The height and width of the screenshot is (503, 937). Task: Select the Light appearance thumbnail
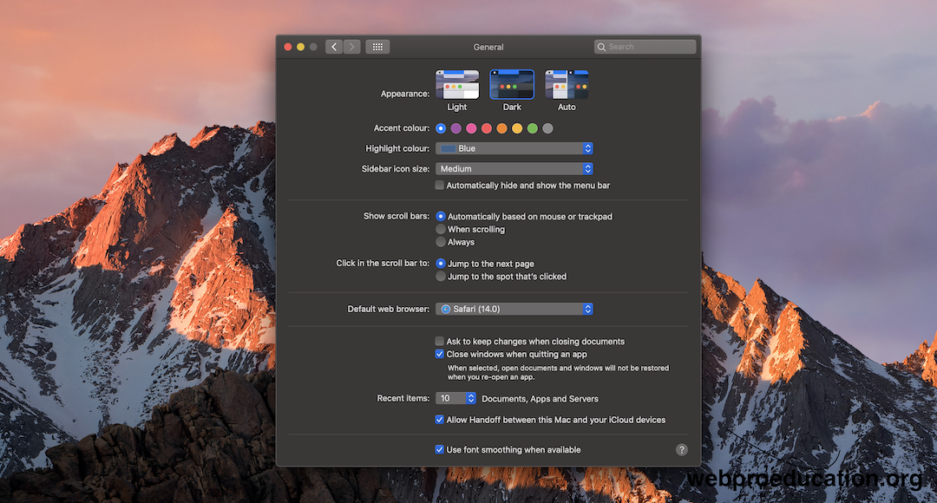point(457,85)
